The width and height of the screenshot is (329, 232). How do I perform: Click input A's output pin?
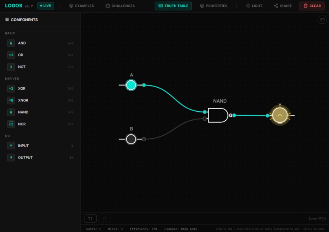(x=144, y=85)
